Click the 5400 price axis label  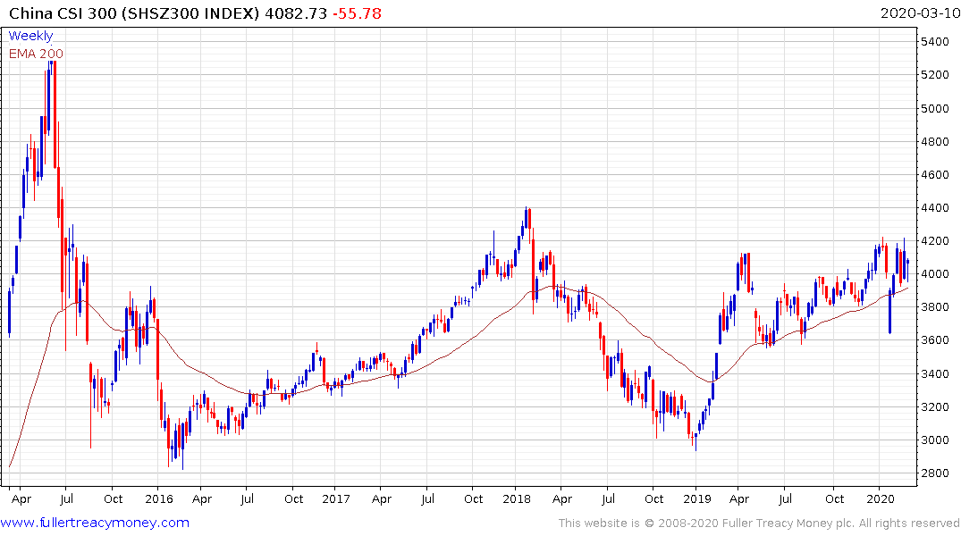pyautogui.click(x=935, y=42)
